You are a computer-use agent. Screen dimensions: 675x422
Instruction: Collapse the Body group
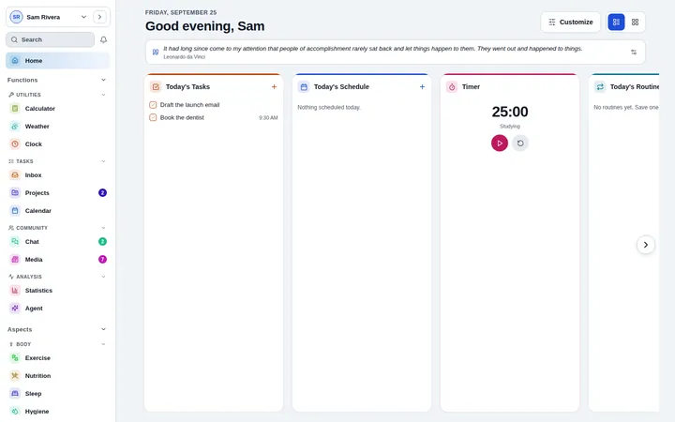(x=103, y=344)
